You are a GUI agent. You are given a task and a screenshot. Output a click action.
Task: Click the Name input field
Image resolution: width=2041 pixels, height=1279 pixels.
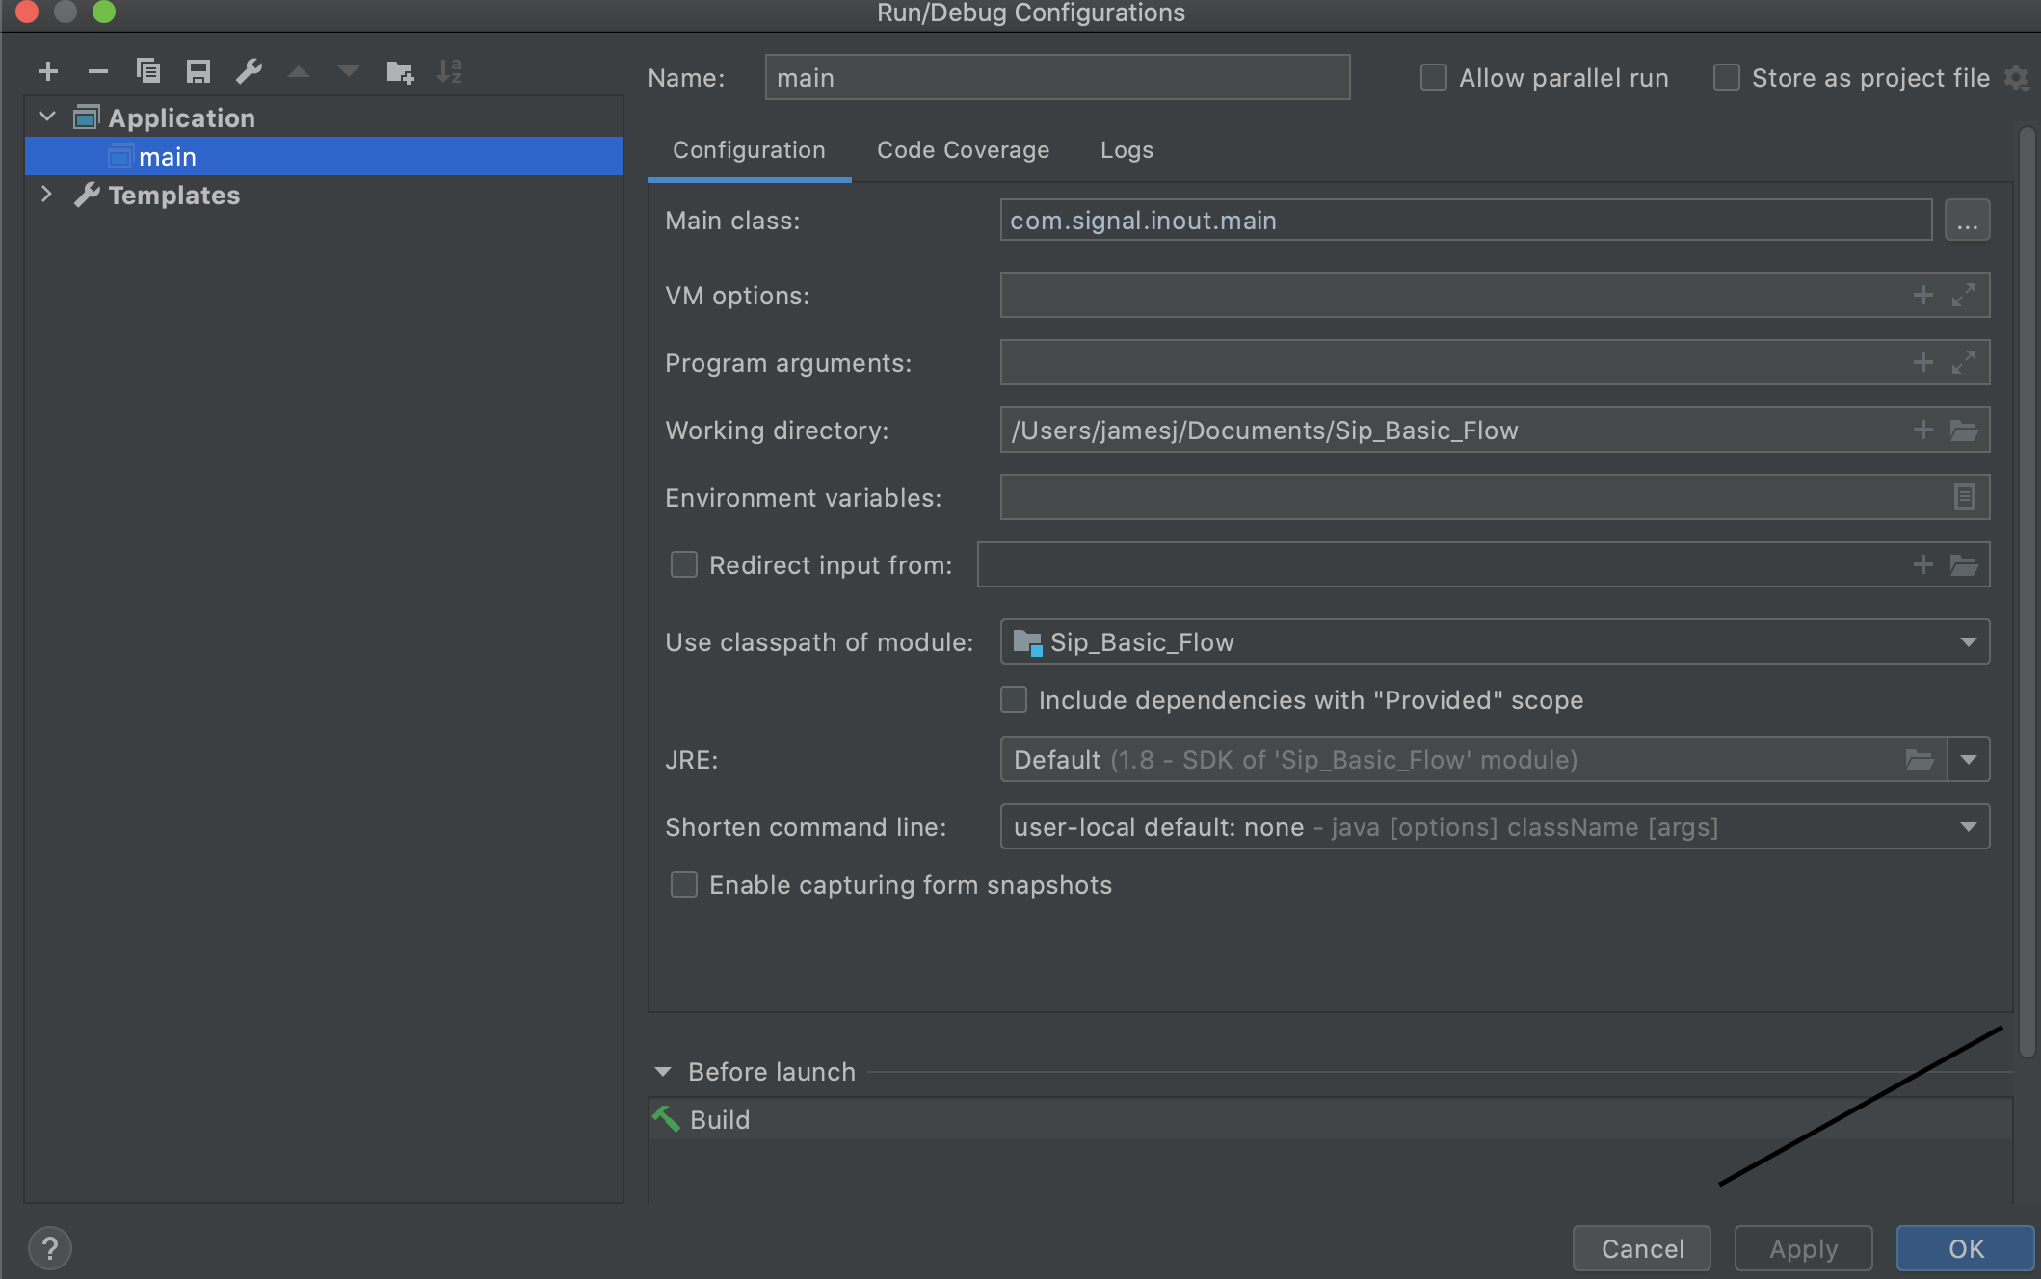coord(1056,77)
